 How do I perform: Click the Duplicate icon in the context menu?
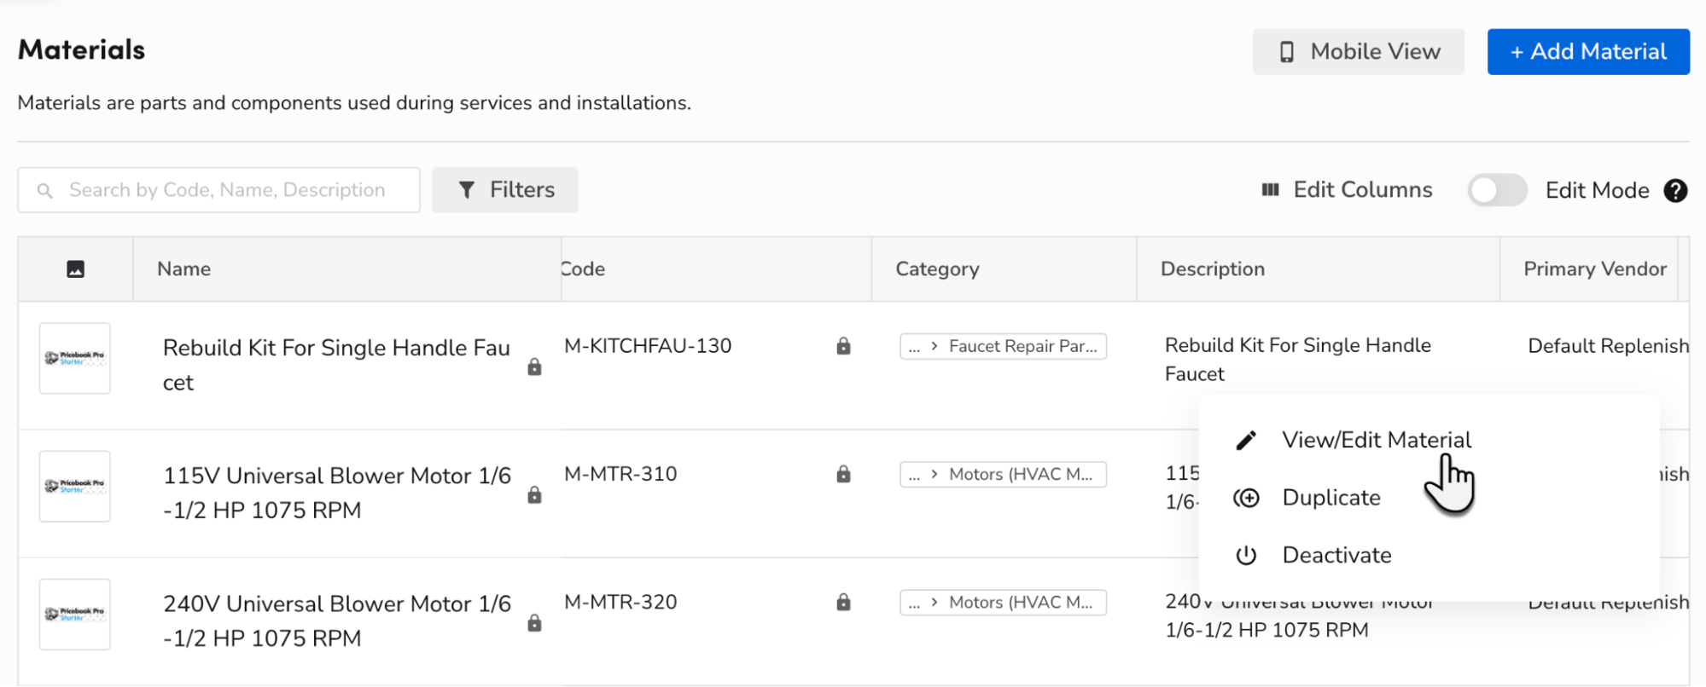(1246, 498)
